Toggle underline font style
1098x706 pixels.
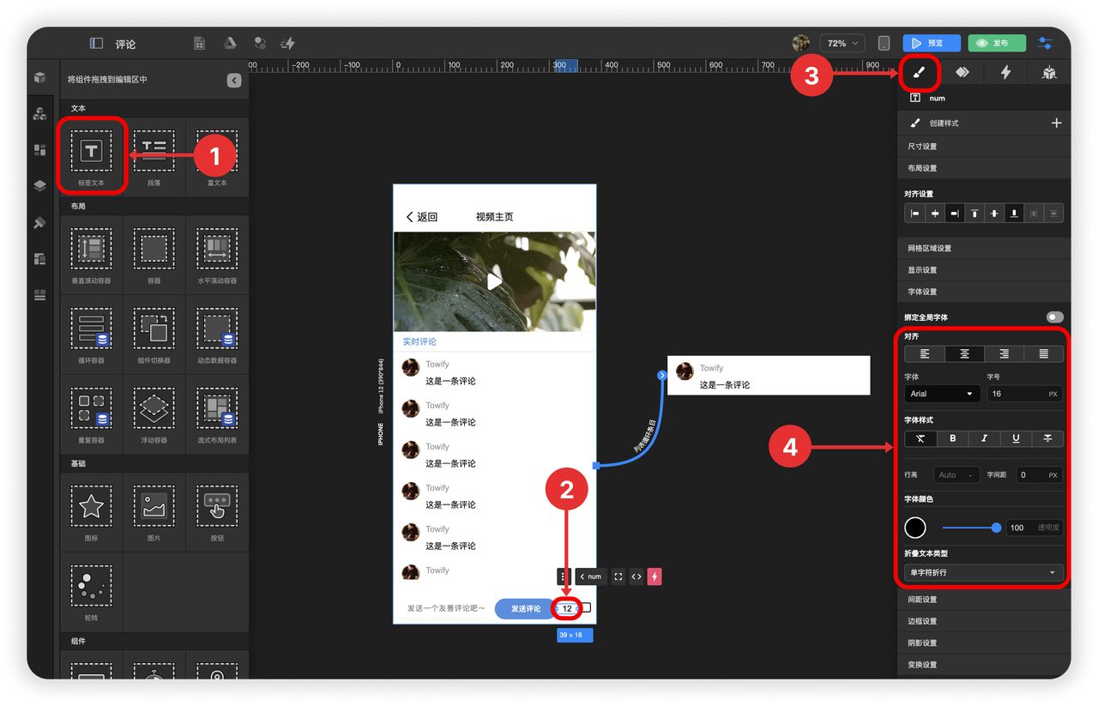[x=1016, y=438]
